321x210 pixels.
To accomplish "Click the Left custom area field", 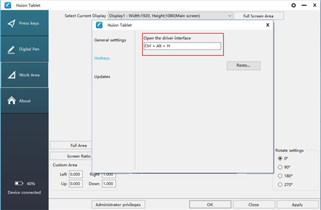I will (x=76, y=174).
